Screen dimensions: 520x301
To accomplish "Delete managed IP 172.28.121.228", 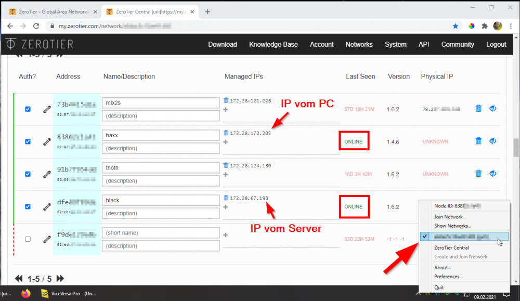I will (226, 100).
